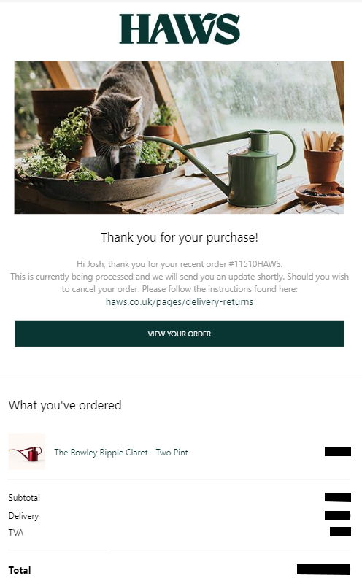Click the red watering can product thumbnail
This screenshot has width=362, height=581.
(27, 452)
